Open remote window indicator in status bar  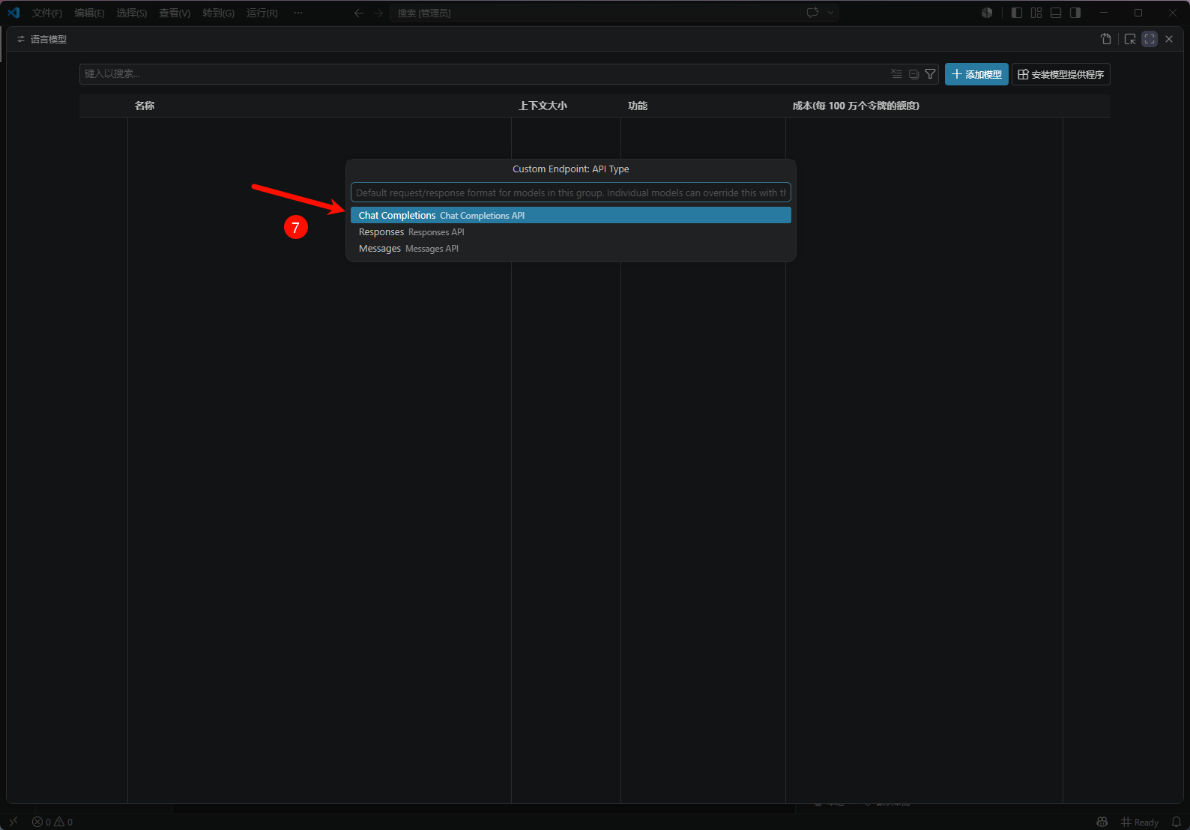tap(13, 822)
